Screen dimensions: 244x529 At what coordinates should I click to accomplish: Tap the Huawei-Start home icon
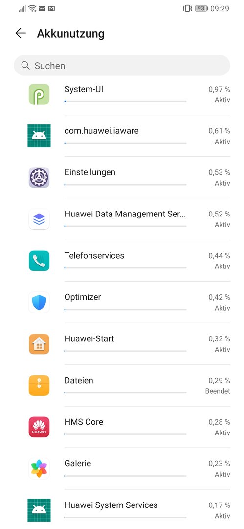[x=39, y=344]
